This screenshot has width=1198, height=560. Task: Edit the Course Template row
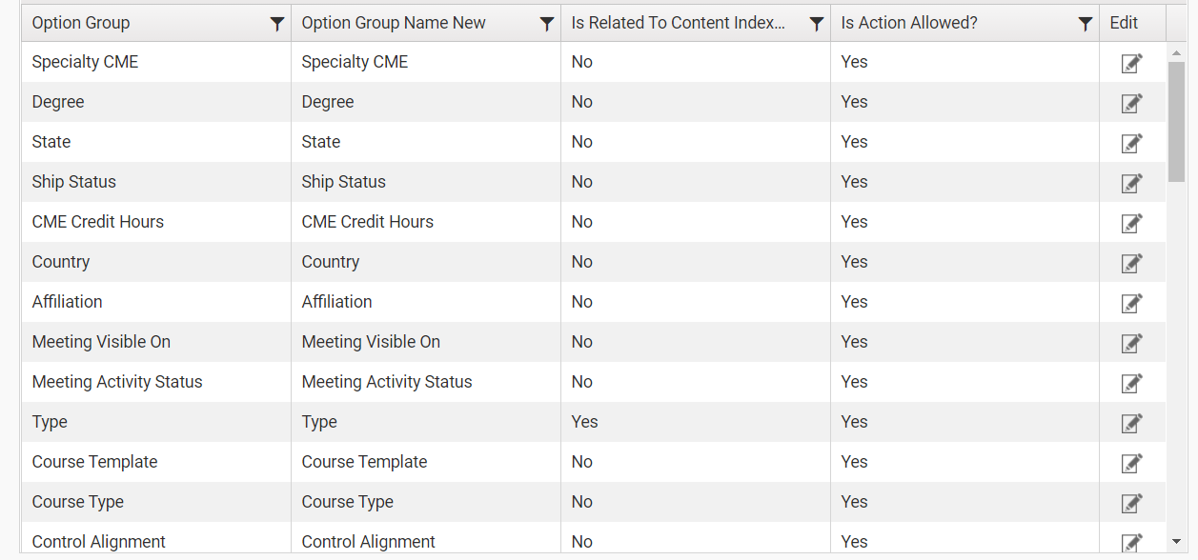tap(1131, 463)
